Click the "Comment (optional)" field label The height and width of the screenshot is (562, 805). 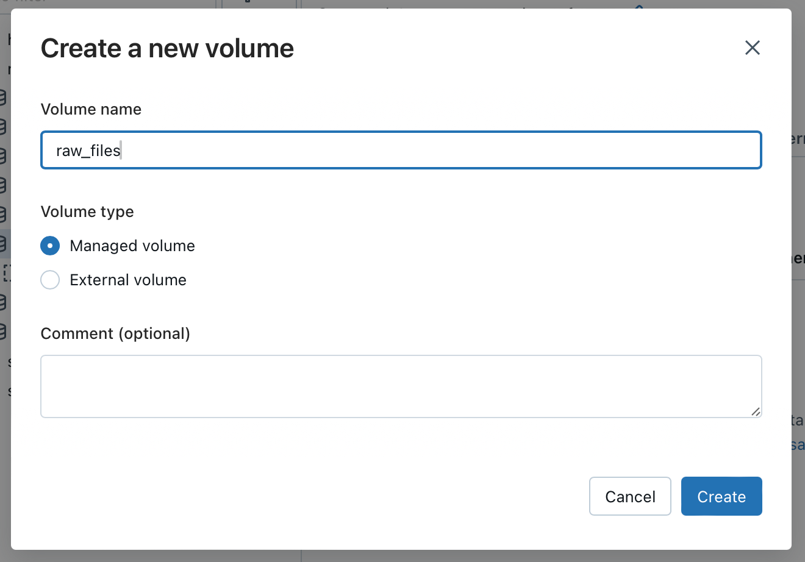tap(115, 333)
